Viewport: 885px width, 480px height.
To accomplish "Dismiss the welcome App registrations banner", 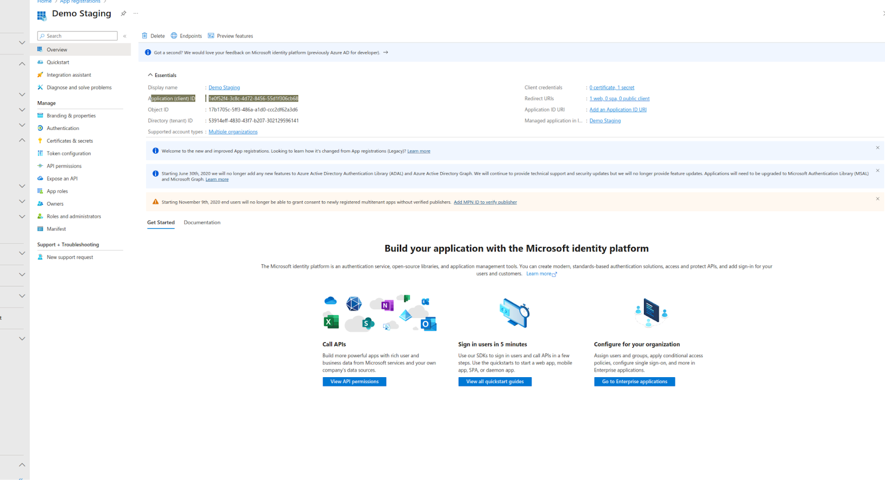I will (878, 148).
